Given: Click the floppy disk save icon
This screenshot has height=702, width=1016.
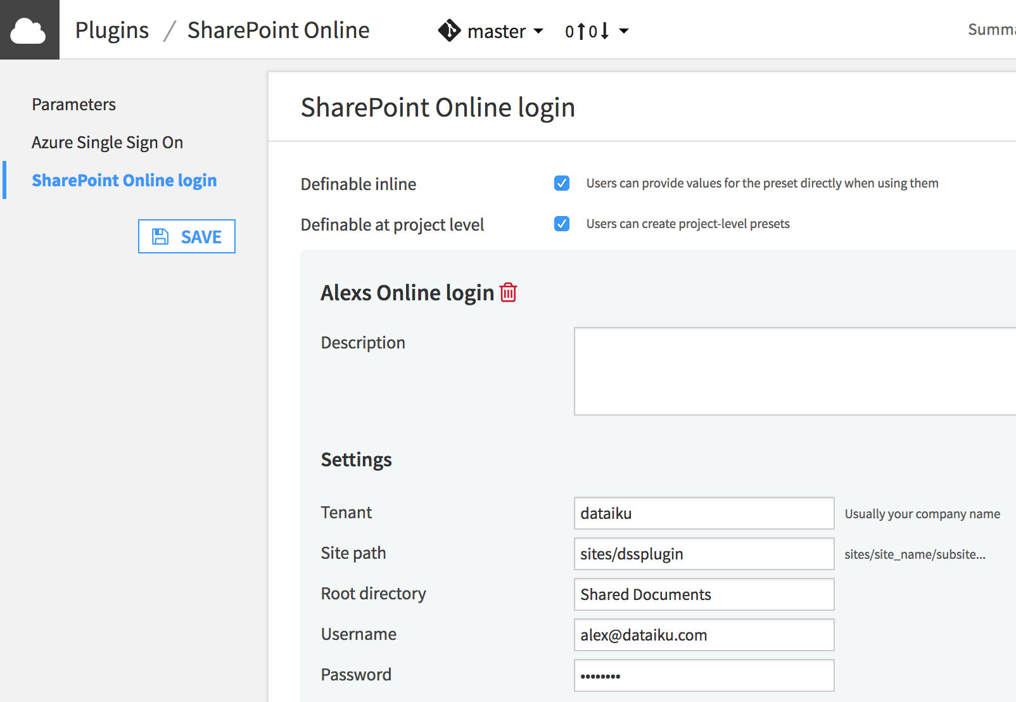Looking at the screenshot, I should click(160, 236).
